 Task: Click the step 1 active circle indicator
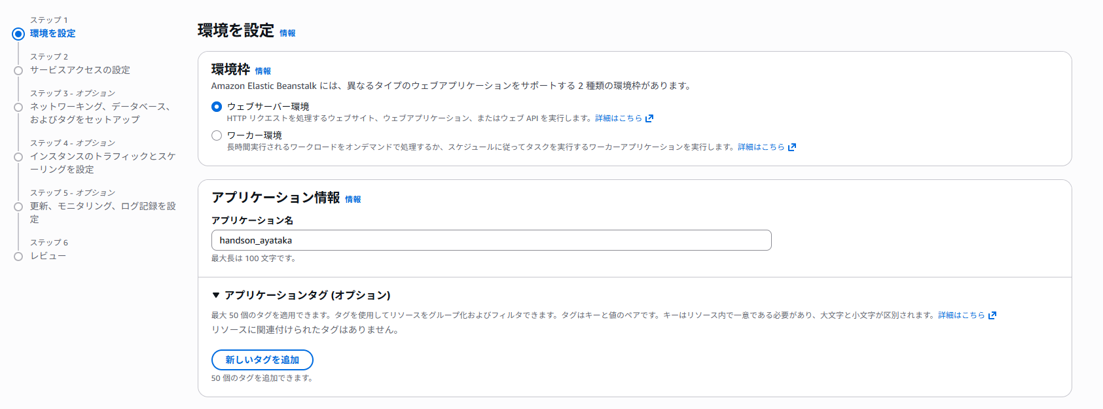coord(18,34)
